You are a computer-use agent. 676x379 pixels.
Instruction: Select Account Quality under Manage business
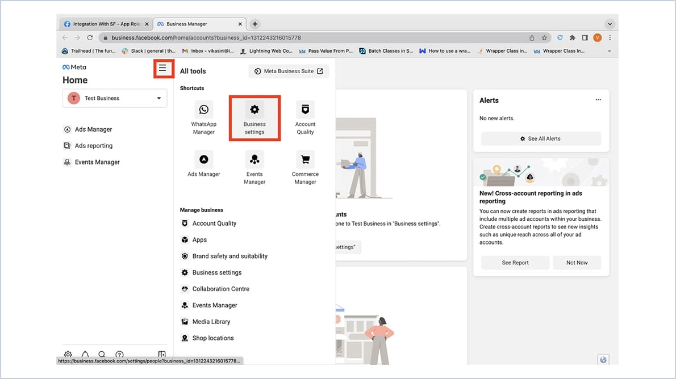pyautogui.click(x=209, y=224)
